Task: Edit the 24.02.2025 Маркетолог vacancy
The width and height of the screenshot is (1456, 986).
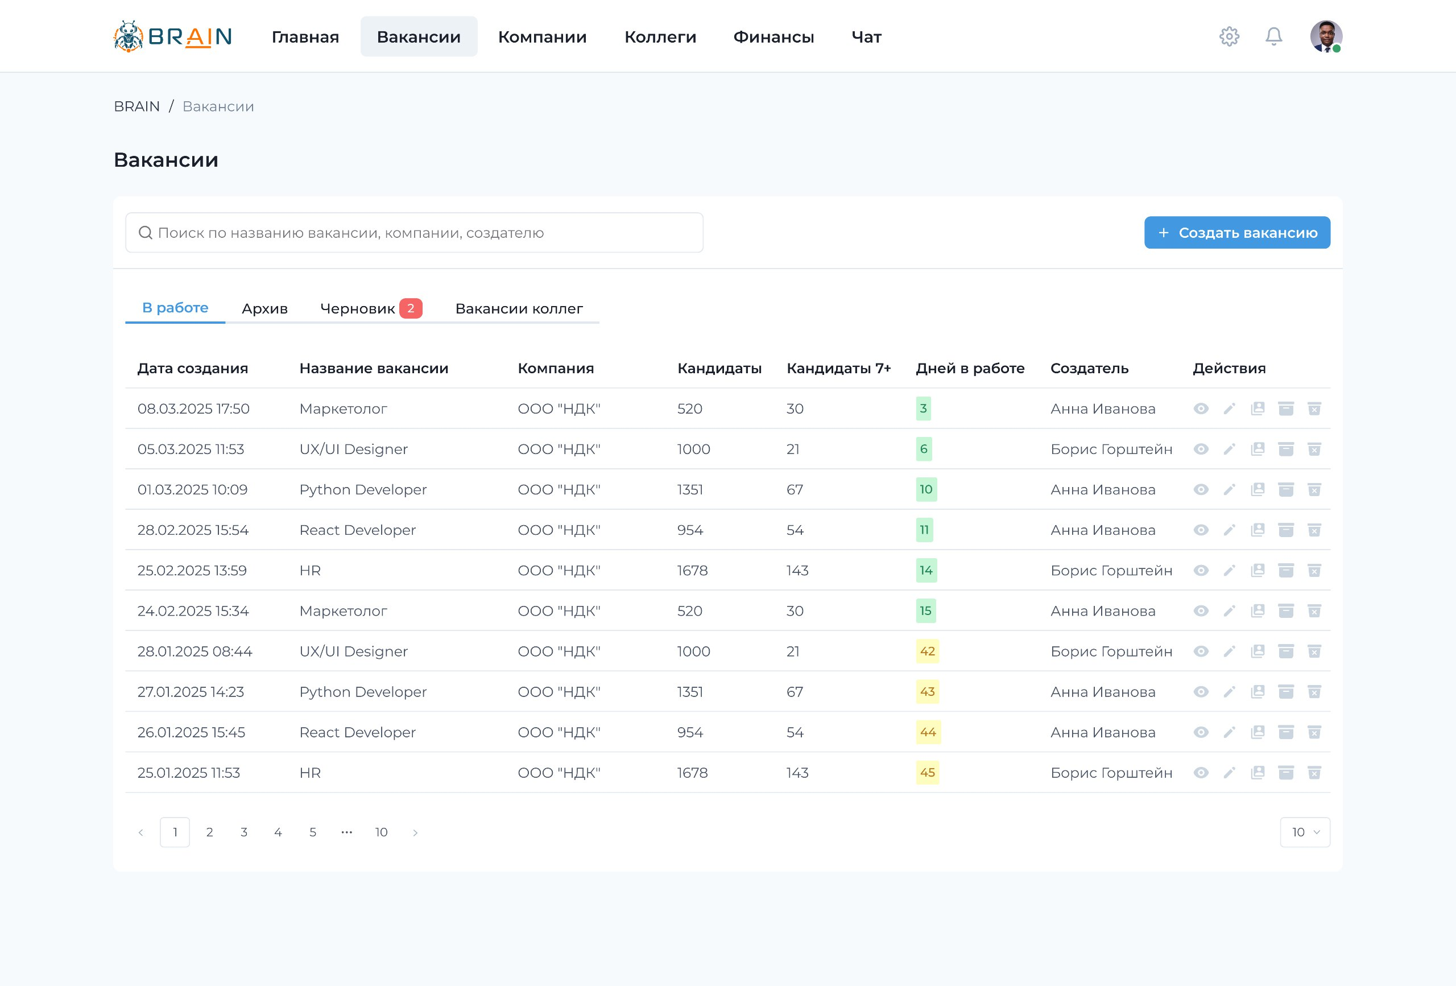Action: (1229, 610)
